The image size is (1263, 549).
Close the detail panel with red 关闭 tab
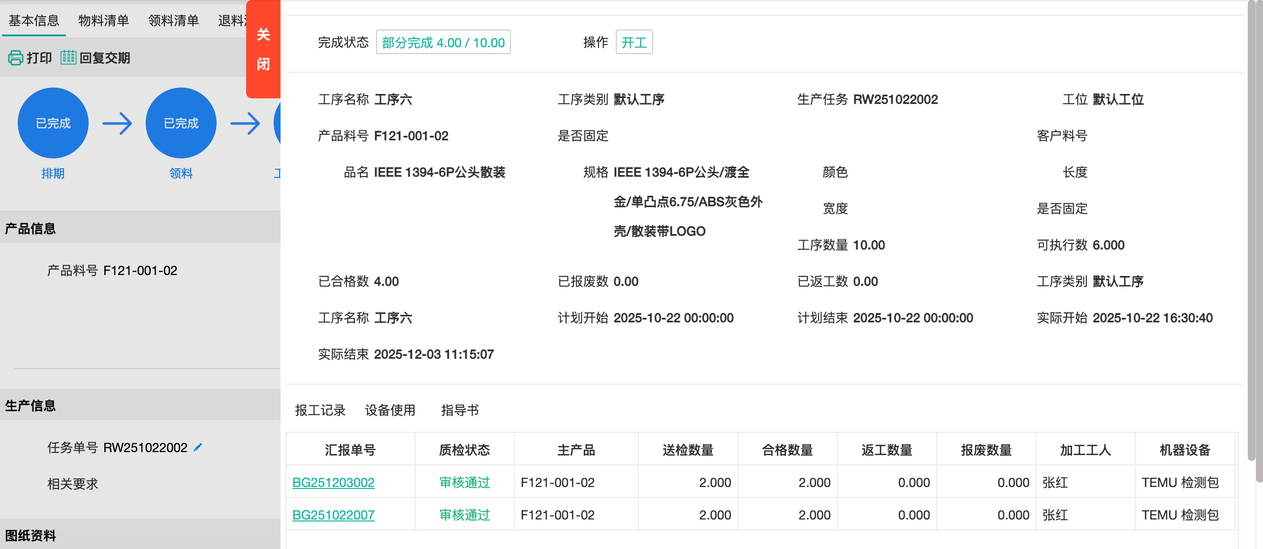tap(263, 49)
